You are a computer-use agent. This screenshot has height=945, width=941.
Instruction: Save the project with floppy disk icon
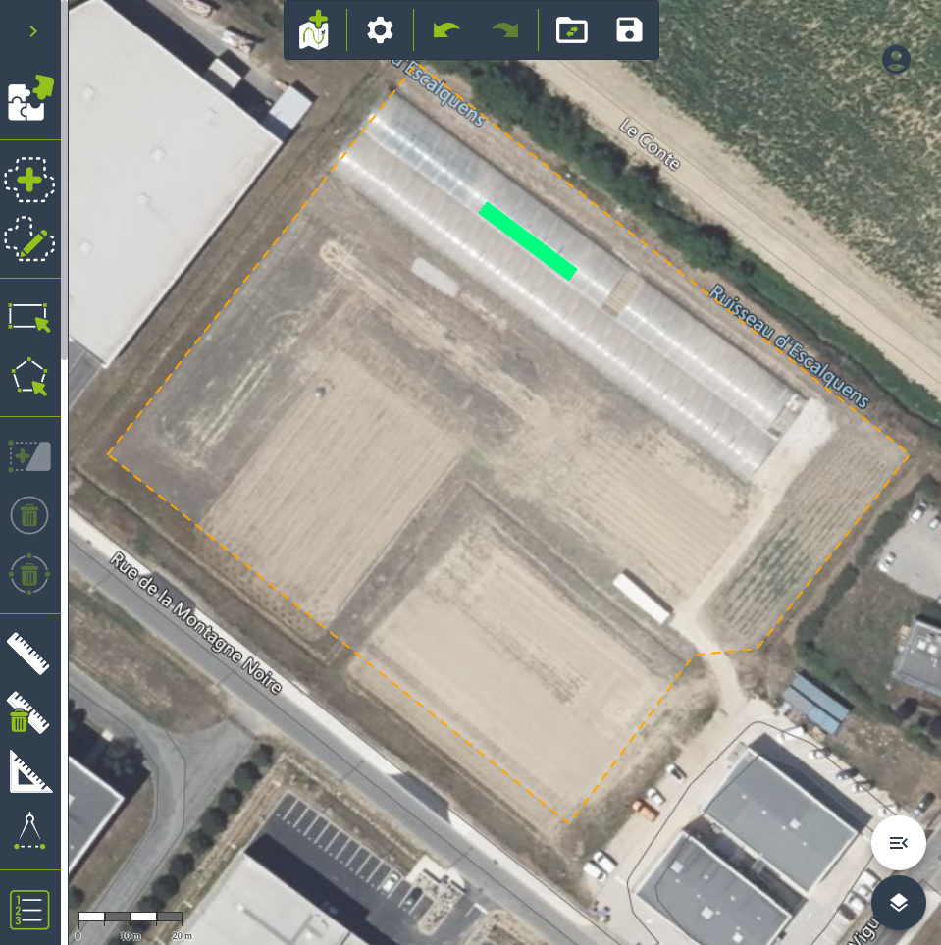click(x=629, y=30)
